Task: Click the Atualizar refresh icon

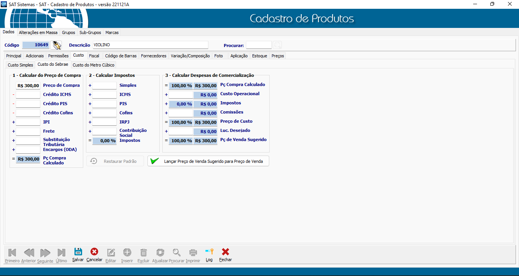Action: [160, 252]
